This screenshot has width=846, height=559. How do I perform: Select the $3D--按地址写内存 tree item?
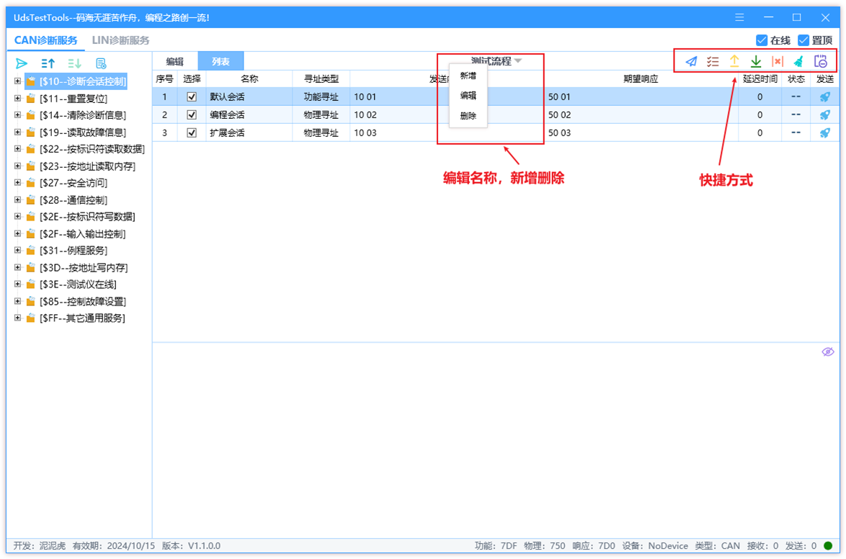[x=84, y=268]
